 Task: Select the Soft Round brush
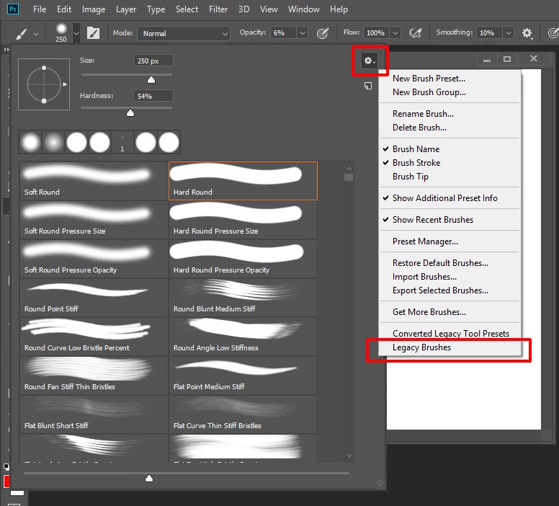click(94, 181)
